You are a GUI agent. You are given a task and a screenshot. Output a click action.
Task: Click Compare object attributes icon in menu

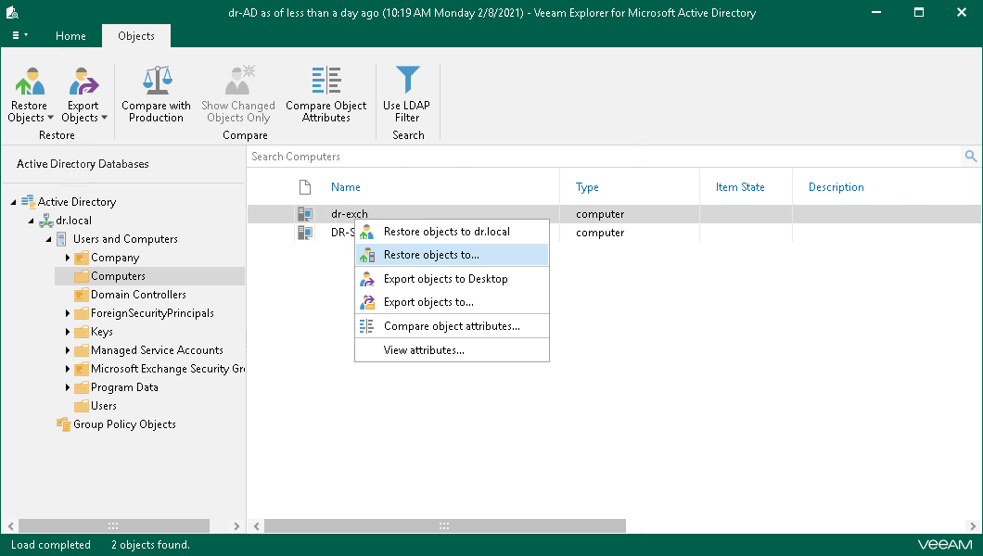tap(366, 326)
